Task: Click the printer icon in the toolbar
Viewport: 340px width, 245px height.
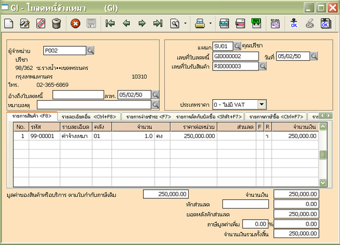Action: pos(200,23)
